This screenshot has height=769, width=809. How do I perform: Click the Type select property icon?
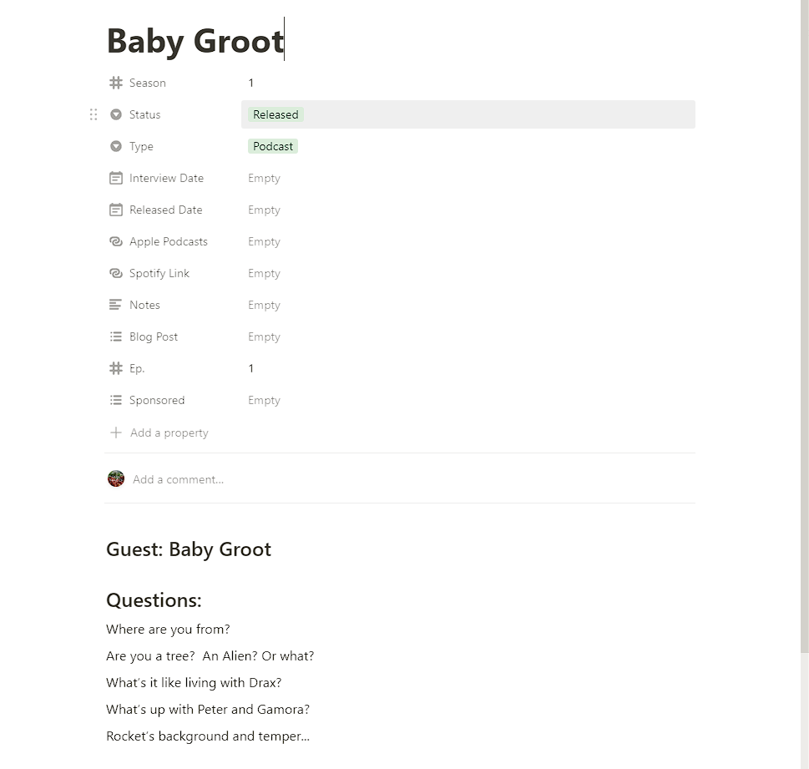click(116, 146)
